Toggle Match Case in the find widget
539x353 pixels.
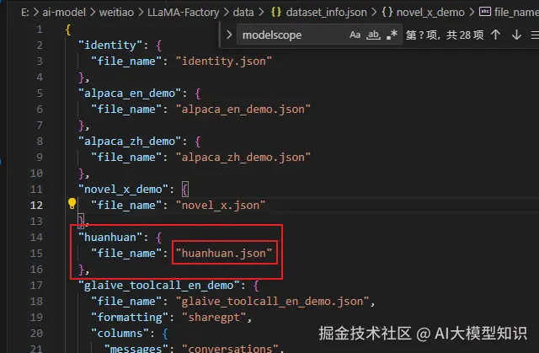click(355, 35)
